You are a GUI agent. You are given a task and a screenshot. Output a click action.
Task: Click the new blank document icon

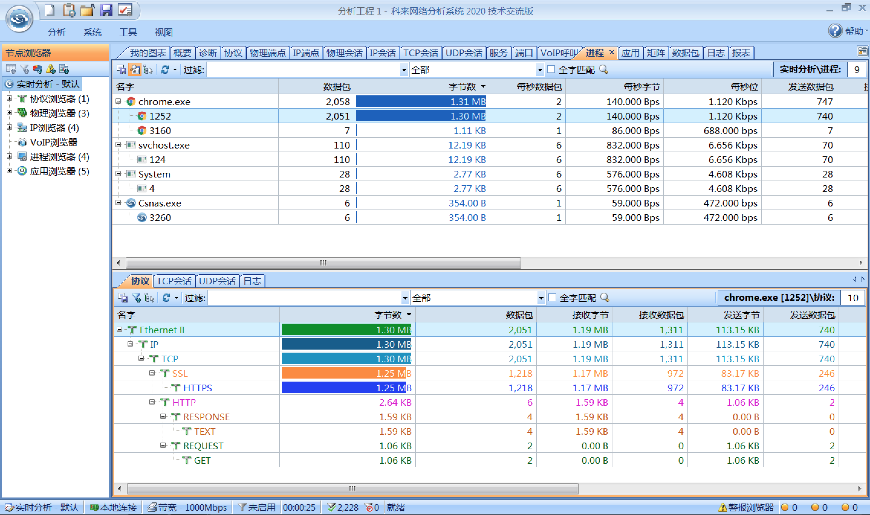coord(50,10)
